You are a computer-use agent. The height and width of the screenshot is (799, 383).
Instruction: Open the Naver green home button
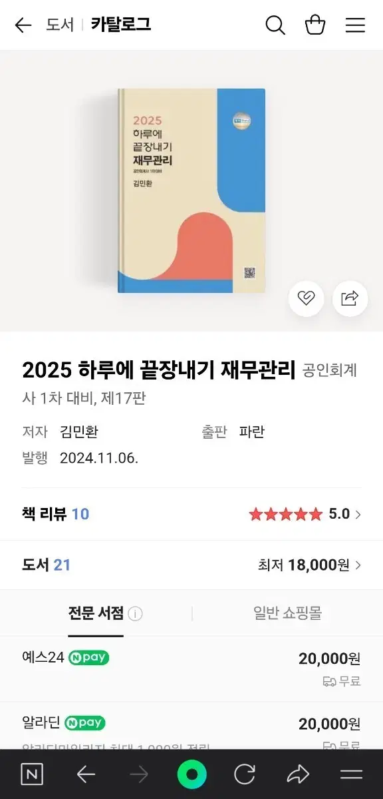(x=191, y=774)
